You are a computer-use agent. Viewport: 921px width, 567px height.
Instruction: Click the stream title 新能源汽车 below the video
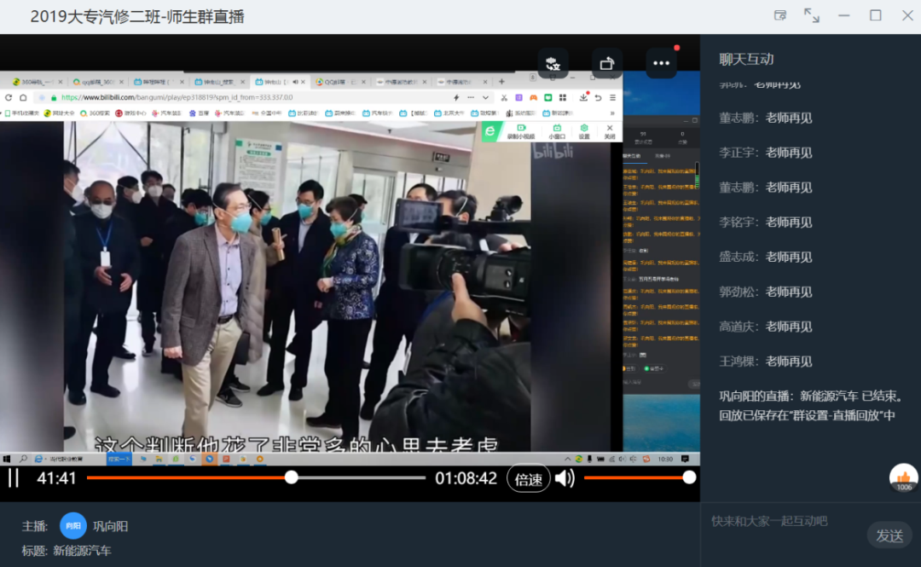82,551
